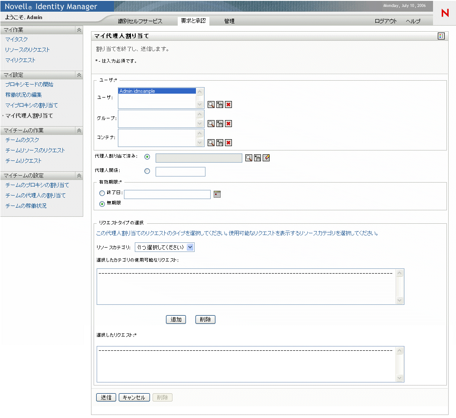Click the assigned delegate text field
The image size is (456, 418).
click(199, 158)
